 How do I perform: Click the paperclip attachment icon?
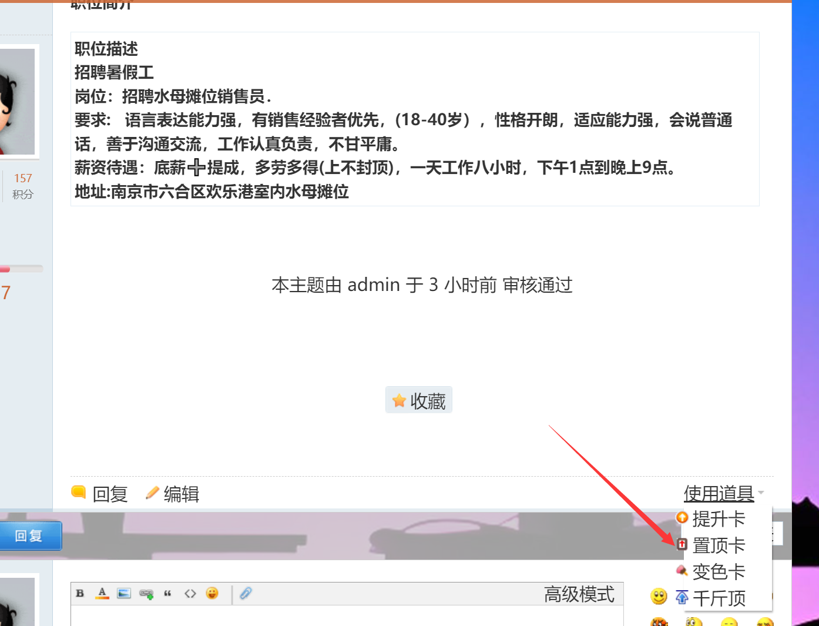click(246, 594)
